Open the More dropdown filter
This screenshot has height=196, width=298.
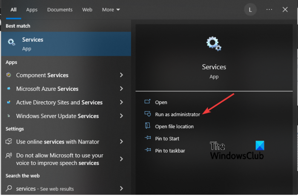tap(111, 9)
